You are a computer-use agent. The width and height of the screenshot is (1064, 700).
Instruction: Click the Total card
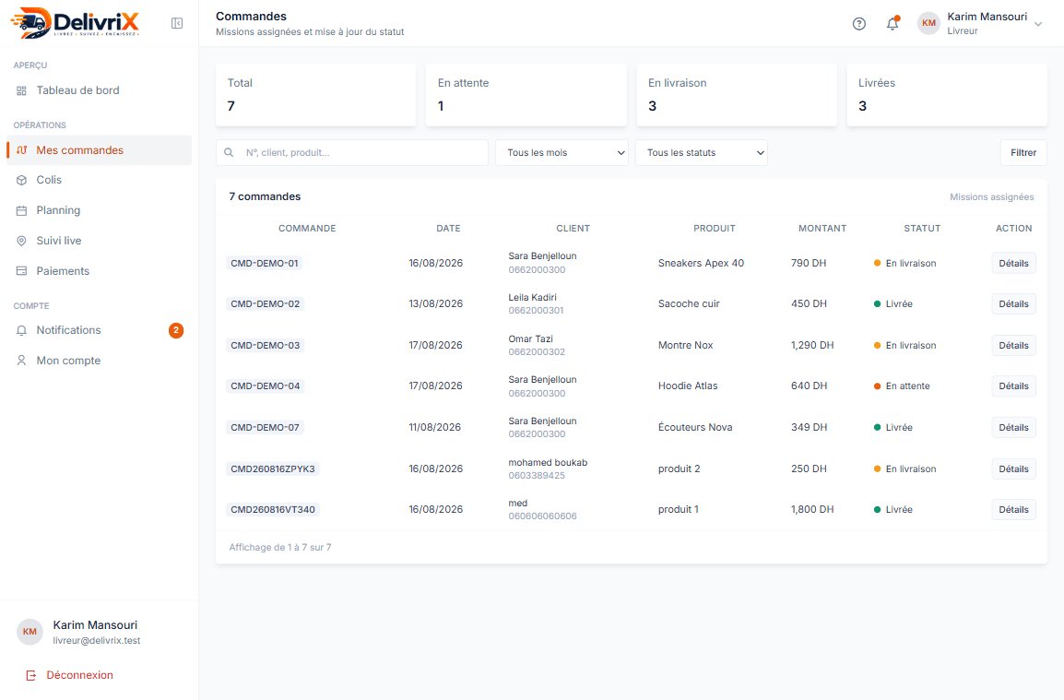click(x=315, y=95)
